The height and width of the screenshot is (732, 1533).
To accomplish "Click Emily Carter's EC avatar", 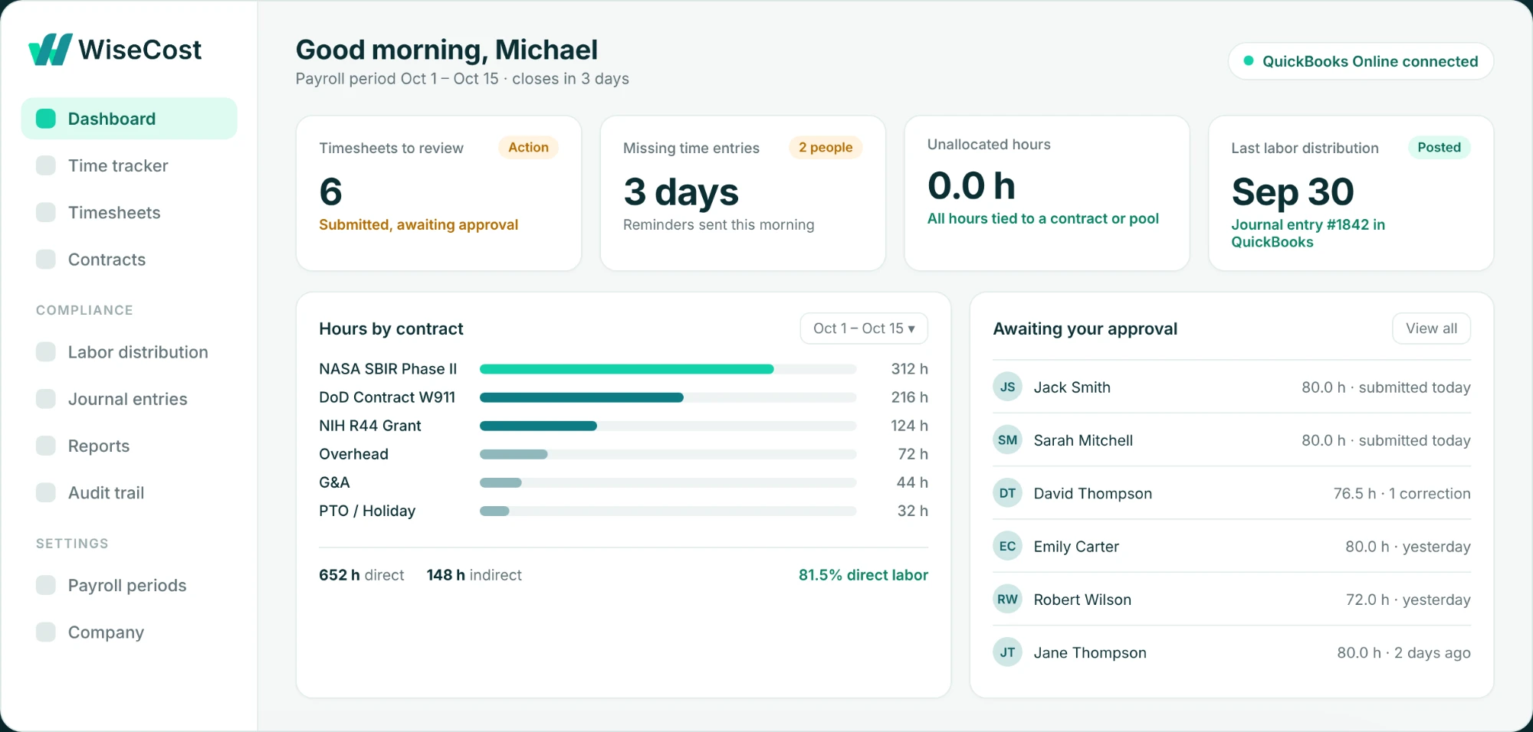I will tap(1007, 546).
